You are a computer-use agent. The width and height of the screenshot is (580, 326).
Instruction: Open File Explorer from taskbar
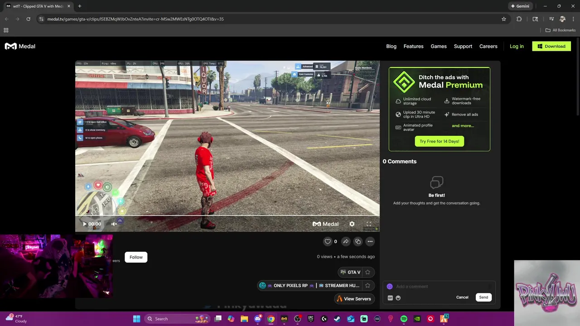pos(244,319)
